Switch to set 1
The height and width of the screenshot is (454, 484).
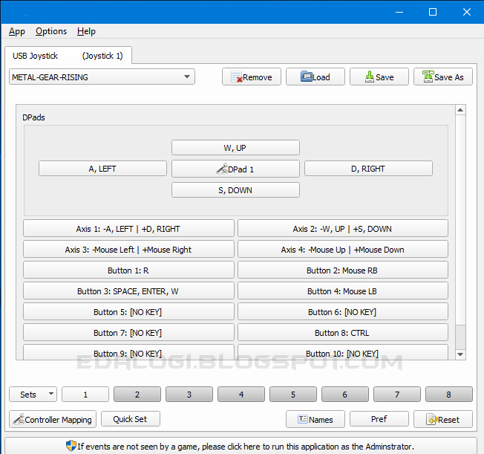pyautogui.click(x=85, y=395)
